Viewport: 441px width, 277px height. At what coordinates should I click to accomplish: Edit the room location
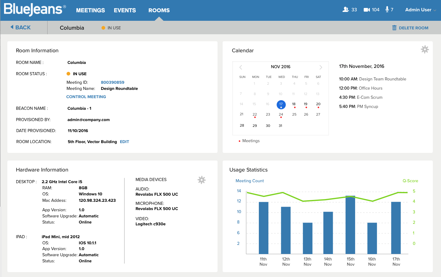tap(125, 142)
